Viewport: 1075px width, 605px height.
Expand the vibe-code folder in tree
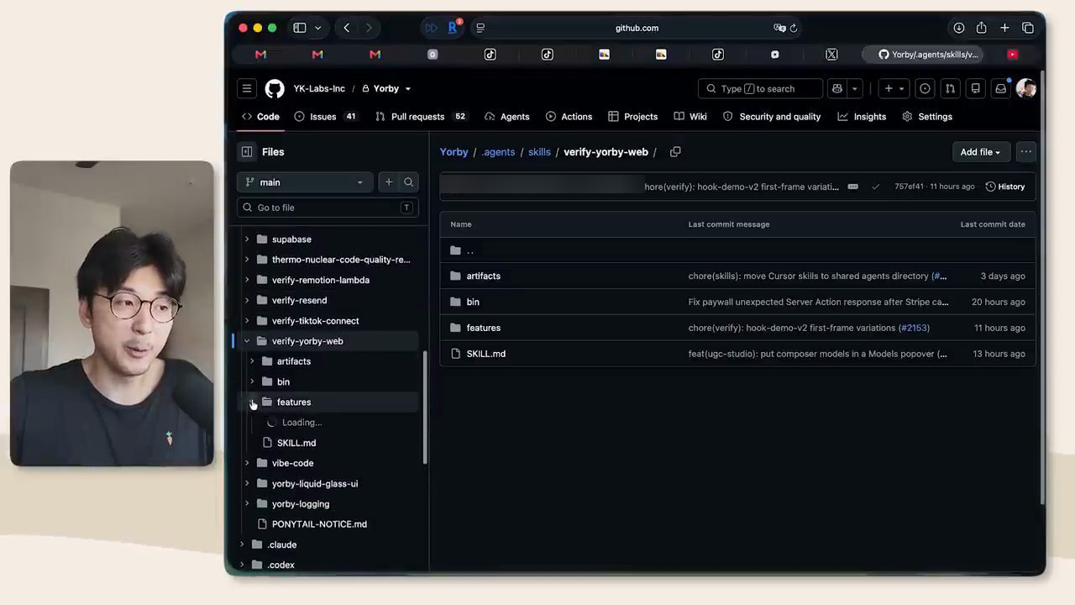247,463
